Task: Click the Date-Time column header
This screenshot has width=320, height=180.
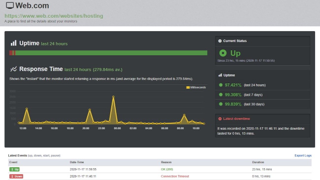Action: 77,162
